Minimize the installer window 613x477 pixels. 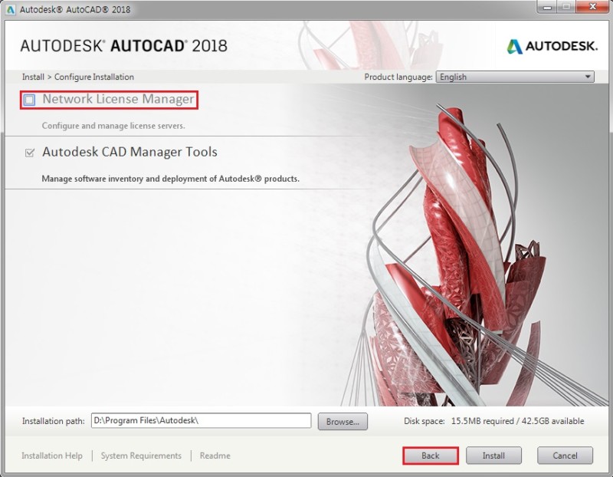point(547,7)
